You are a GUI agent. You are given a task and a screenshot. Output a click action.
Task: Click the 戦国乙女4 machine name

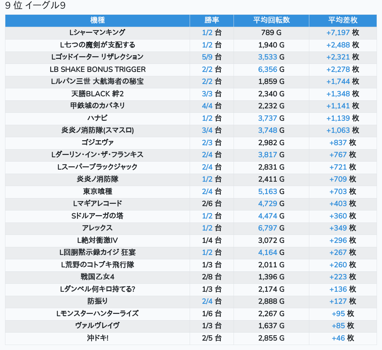click(98, 277)
